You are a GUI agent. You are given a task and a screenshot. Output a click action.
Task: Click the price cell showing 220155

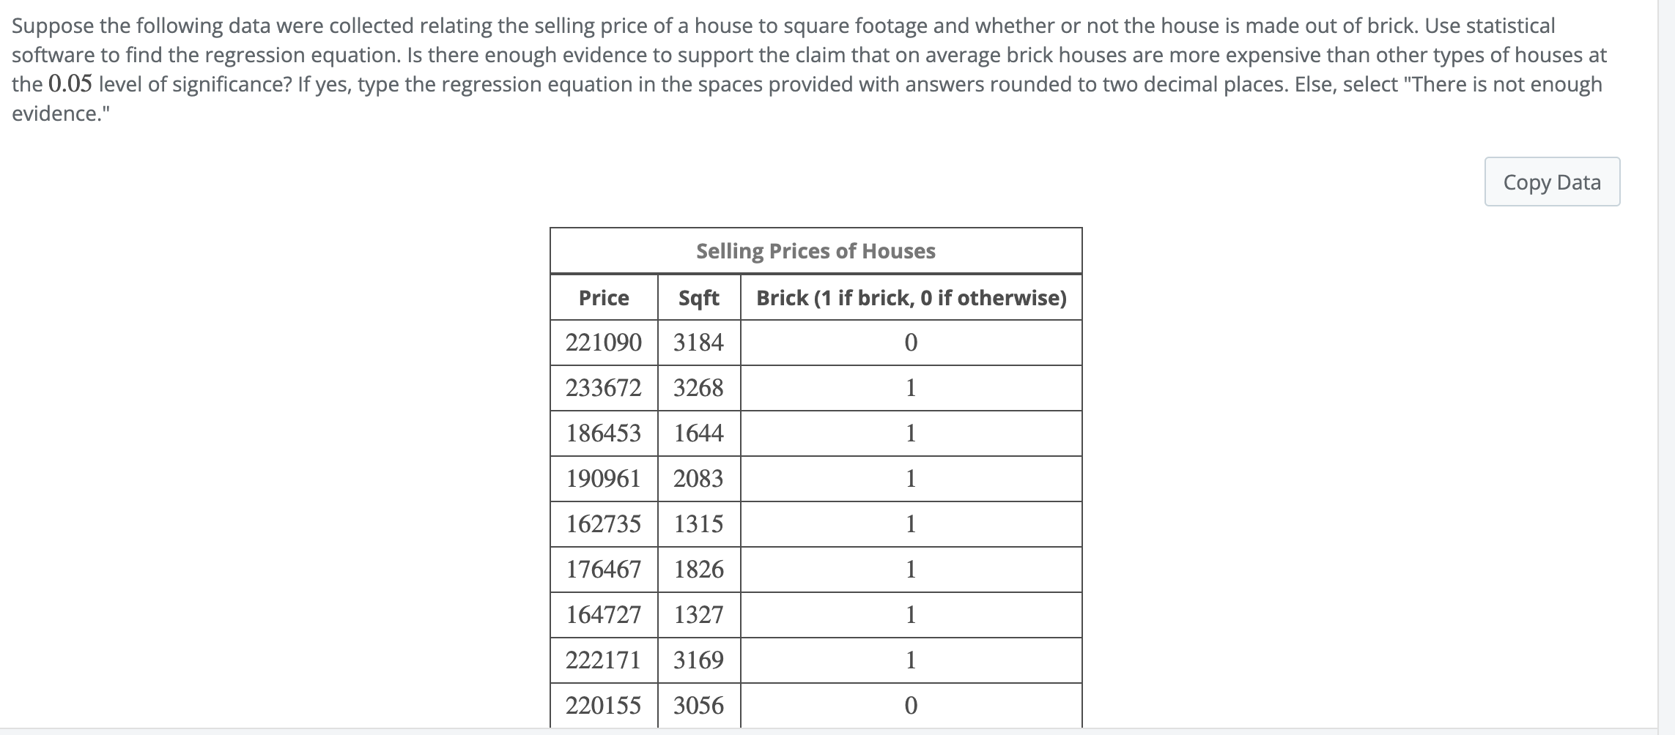click(x=603, y=705)
